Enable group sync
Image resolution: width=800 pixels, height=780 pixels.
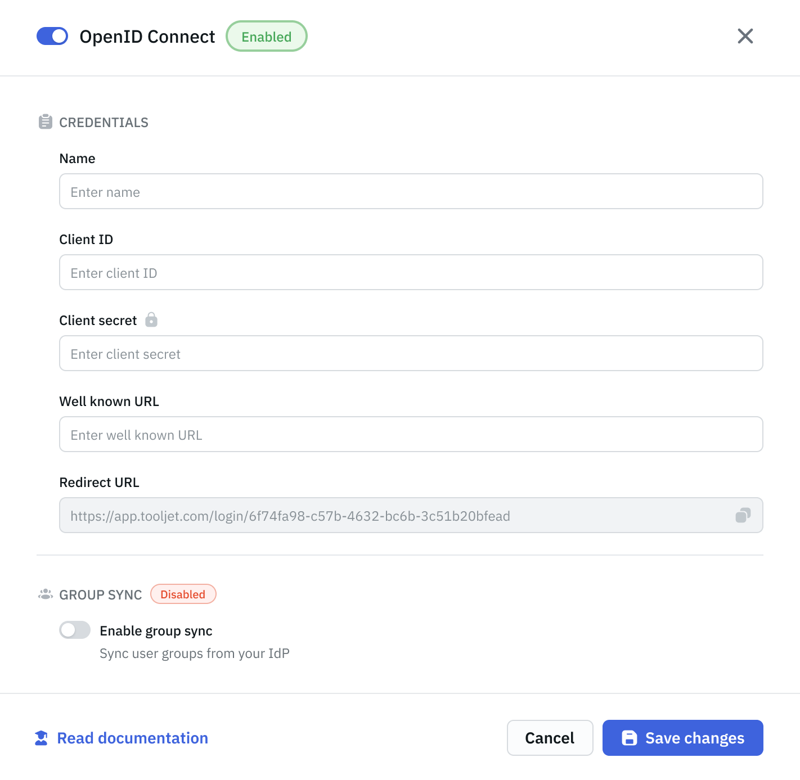click(74, 630)
